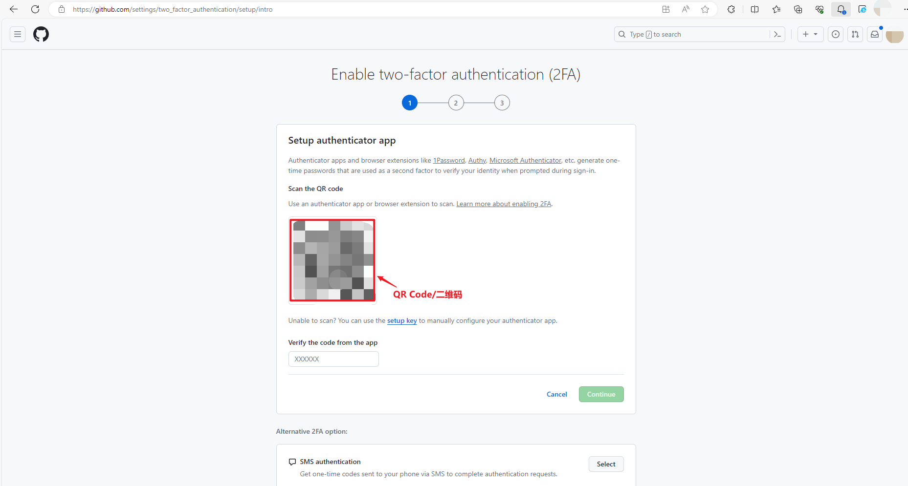The width and height of the screenshot is (908, 486).
Task: Select step 2 in the 2FA progress
Action: click(456, 103)
